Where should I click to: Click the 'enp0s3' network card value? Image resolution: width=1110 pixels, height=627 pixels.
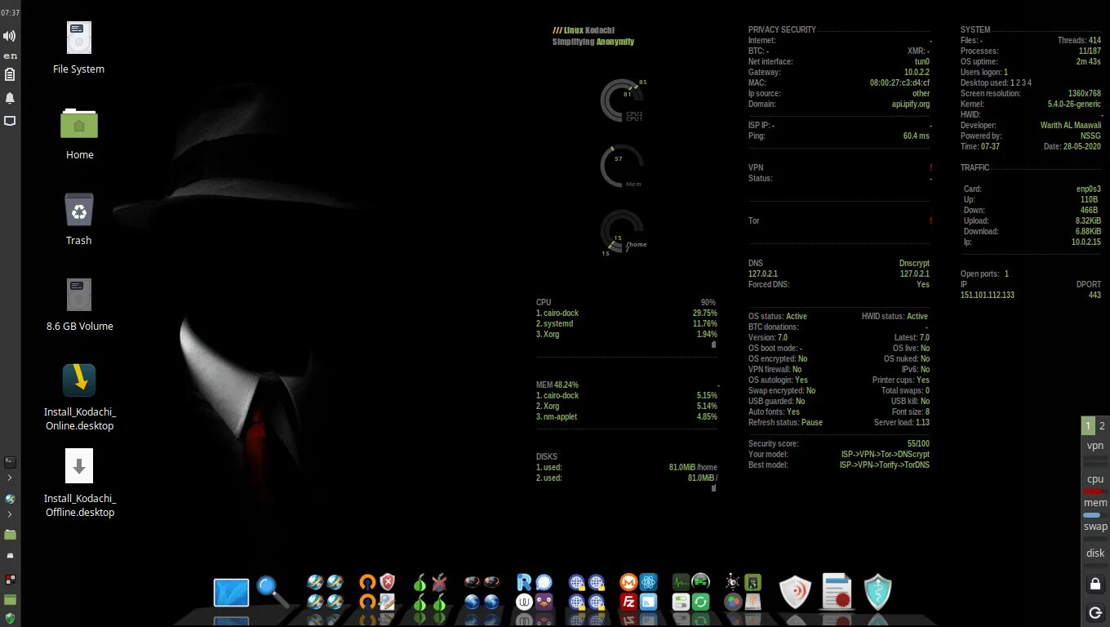[x=1089, y=189]
